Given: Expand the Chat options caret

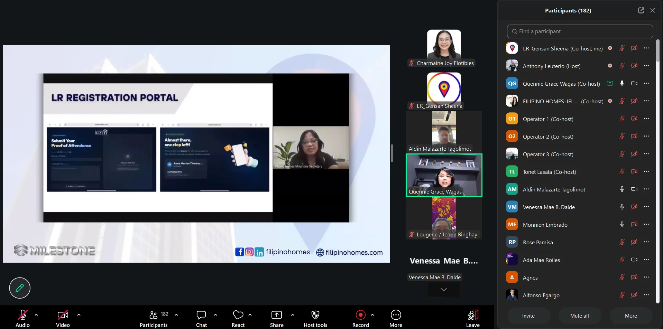Looking at the screenshot, I should coord(215,315).
